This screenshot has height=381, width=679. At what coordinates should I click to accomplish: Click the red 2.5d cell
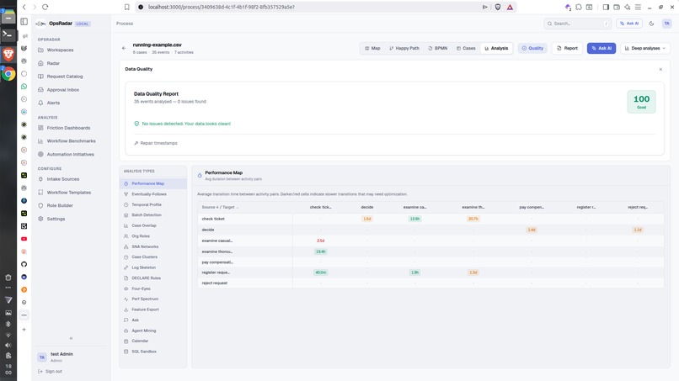320,241
